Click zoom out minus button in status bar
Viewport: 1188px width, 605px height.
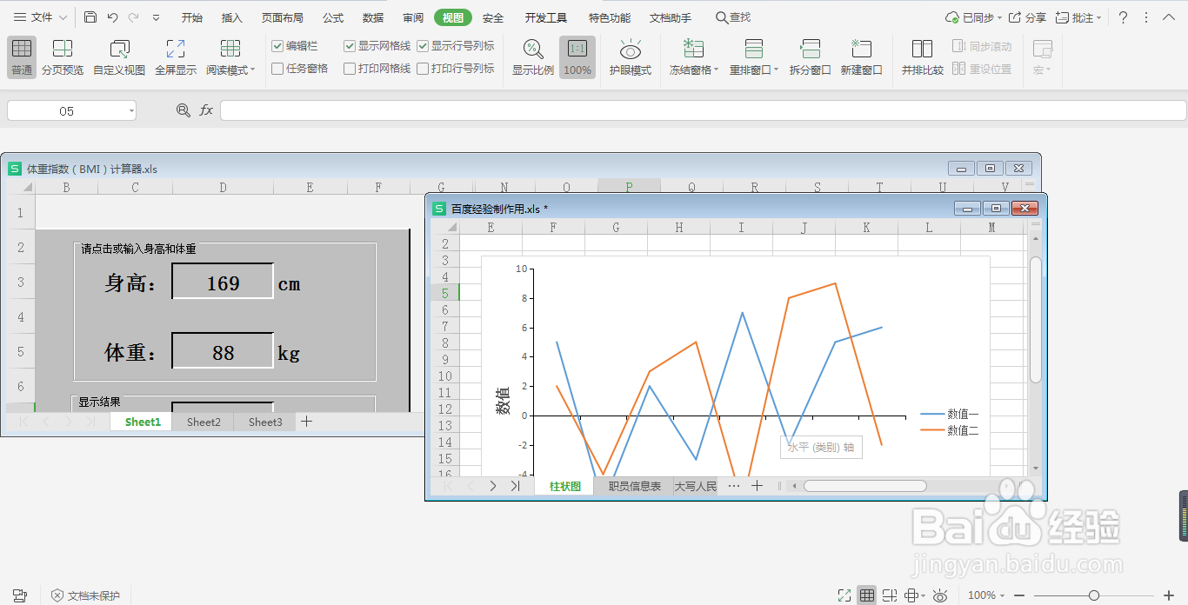1019,595
